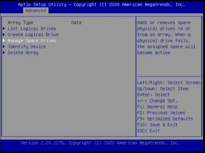205x153 pixels.
Task: Open the Advanced tab
Action: [36, 10]
